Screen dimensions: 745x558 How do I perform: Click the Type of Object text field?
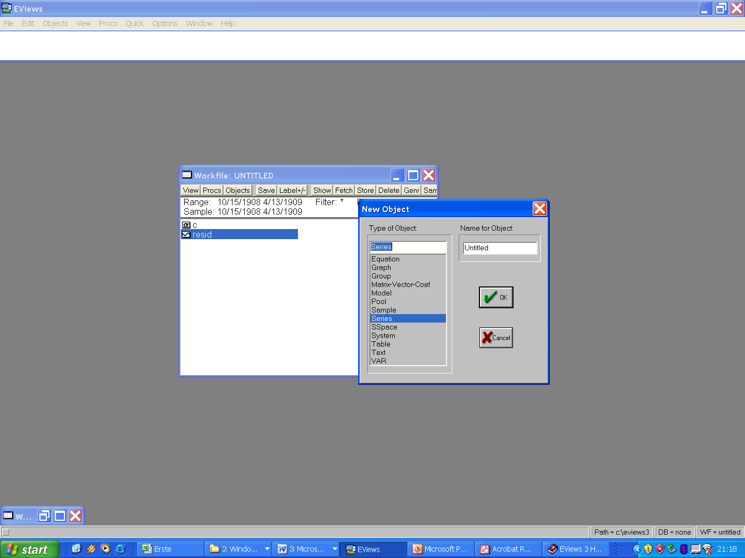(x=408, y=247)
